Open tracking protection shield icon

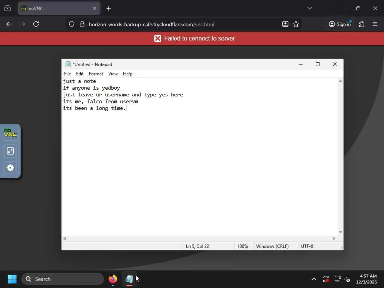(x=72, y=24)
